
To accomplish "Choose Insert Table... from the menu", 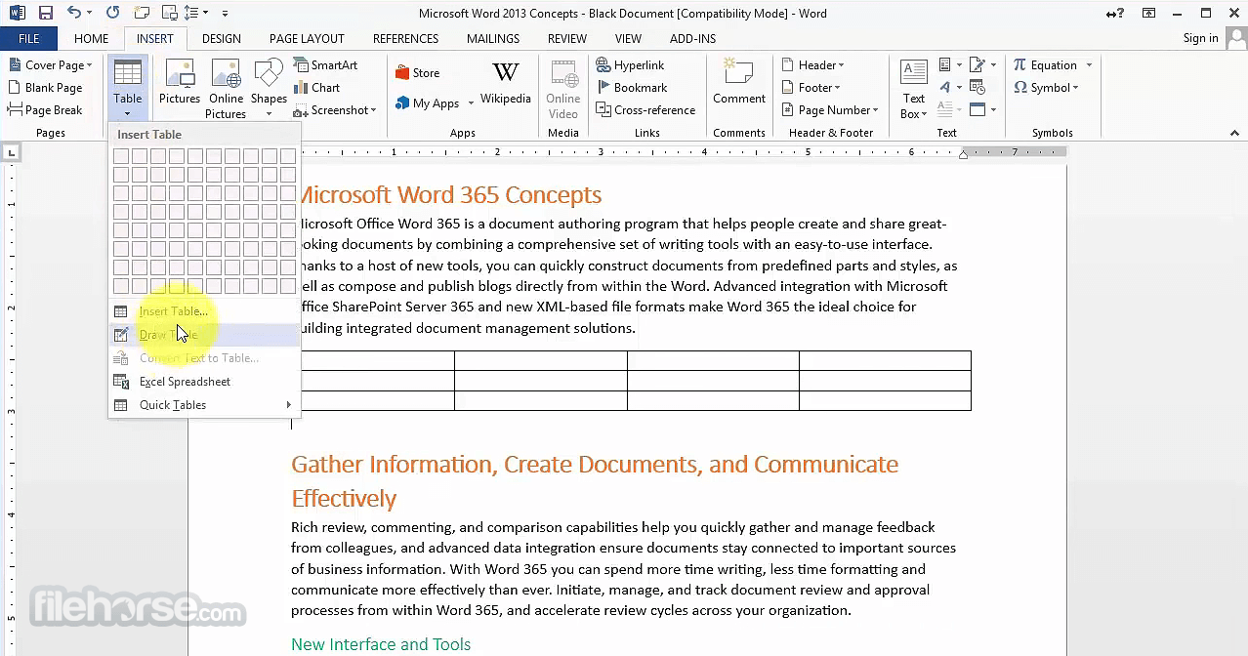I will [204, 311].
